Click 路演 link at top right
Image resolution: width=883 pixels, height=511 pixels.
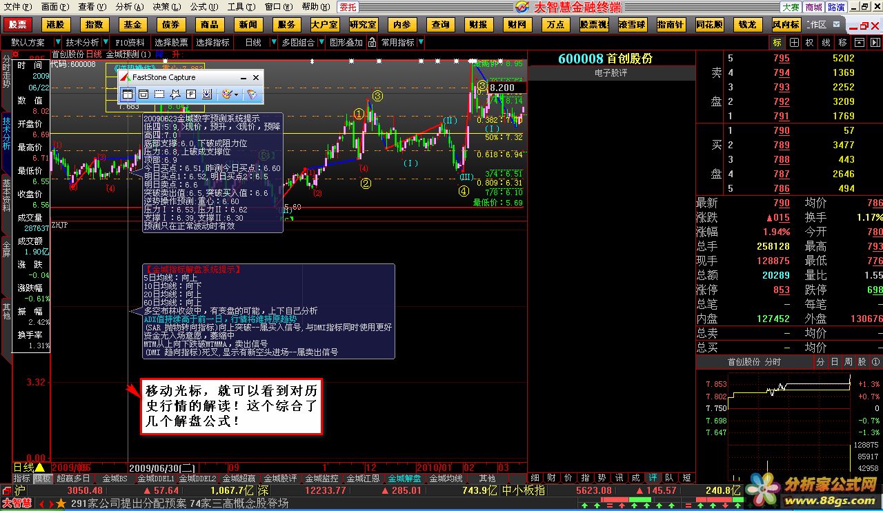coord(836,7)
